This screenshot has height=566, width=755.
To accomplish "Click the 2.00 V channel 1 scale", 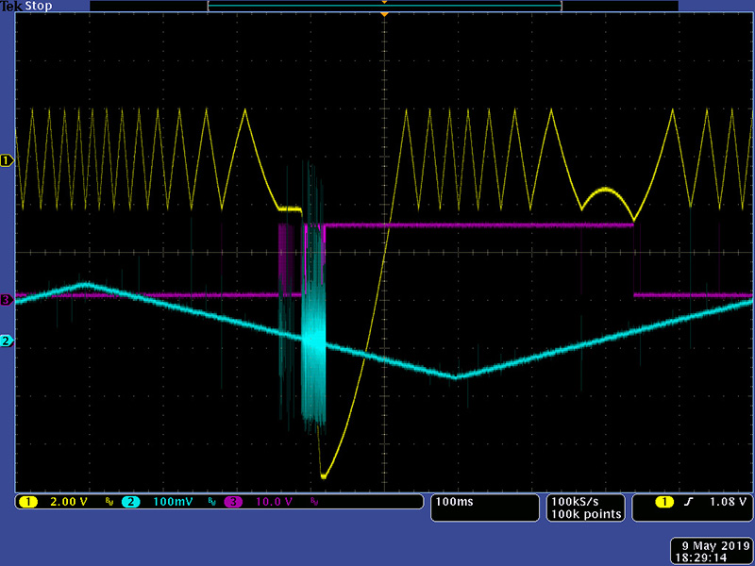I will pos(67,502).
